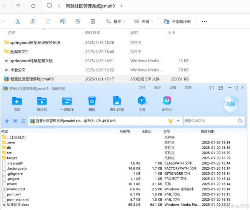Sort archive list by 修改日期 column in 360压缩
This screenshot has width=250, height=210.
[x=208, y=132]
